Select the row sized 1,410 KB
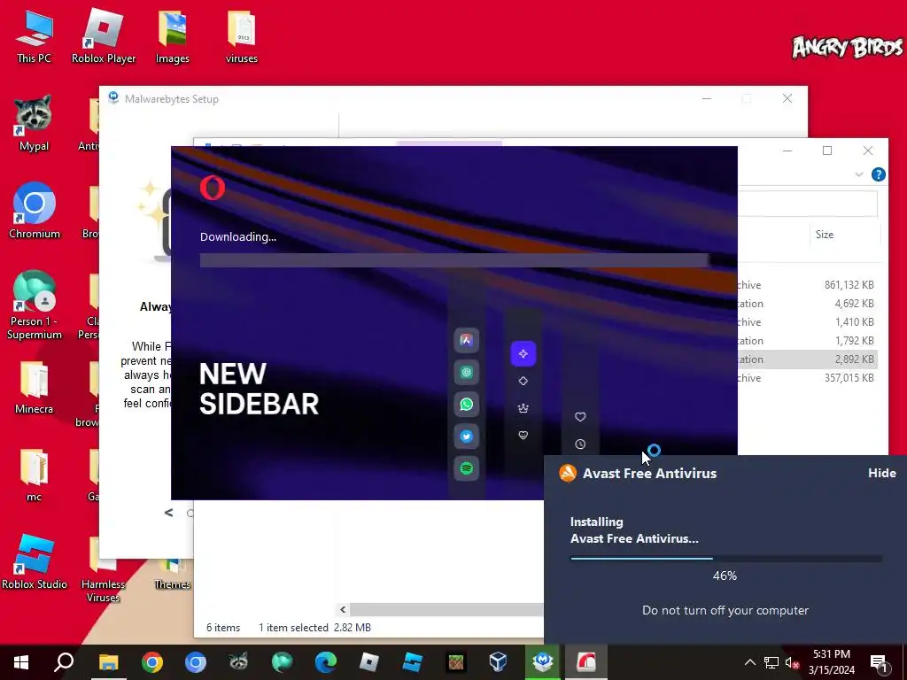 (x=807, y=321)
